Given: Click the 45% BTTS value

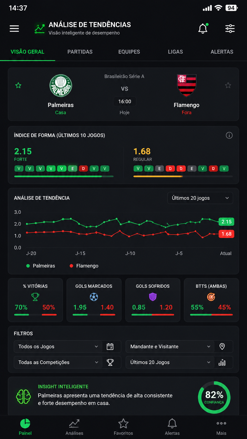Looking at the screenshot, I should pos(225,307).
